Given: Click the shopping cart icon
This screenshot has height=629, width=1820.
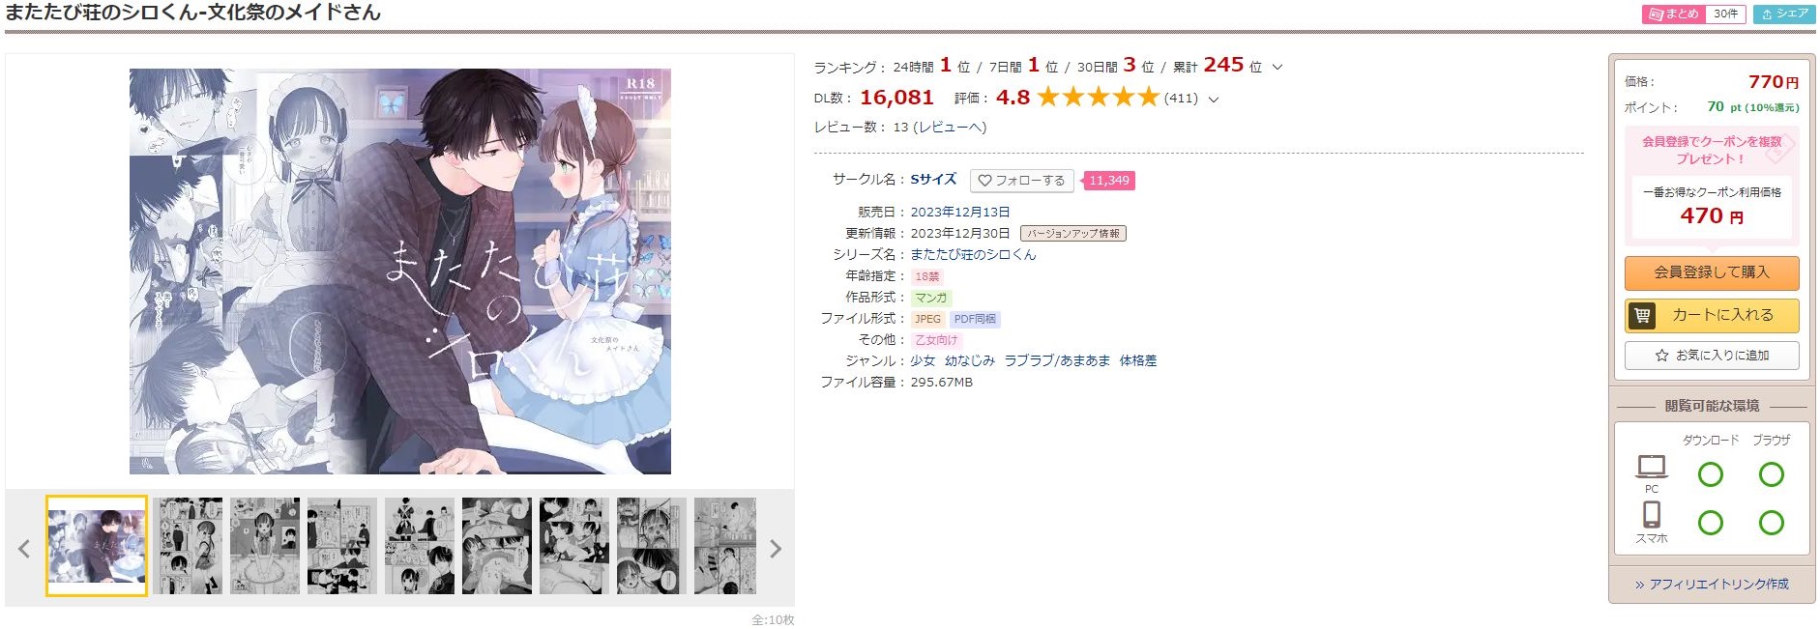Looking at the screenshot, I should coord(1642,315).
